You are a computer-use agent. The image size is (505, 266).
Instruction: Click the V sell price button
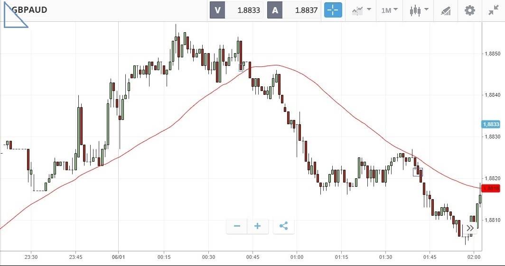tap(236, 10)
